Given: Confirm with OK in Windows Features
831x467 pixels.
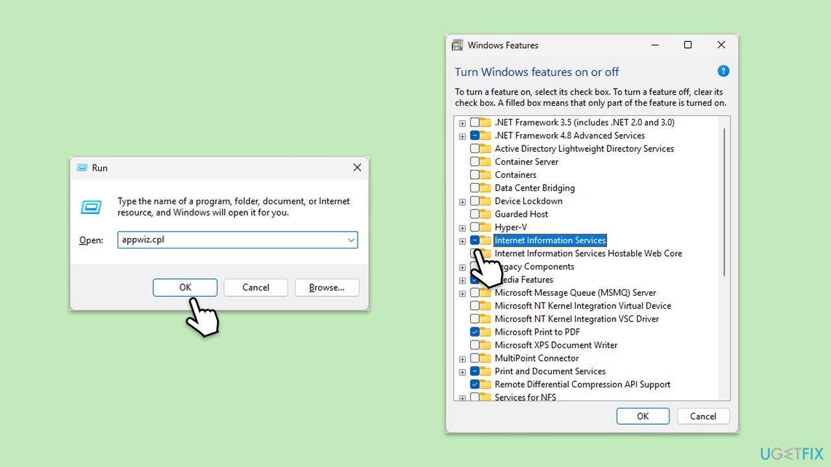Looking at the screenshot, I should [x=643, y=416].
